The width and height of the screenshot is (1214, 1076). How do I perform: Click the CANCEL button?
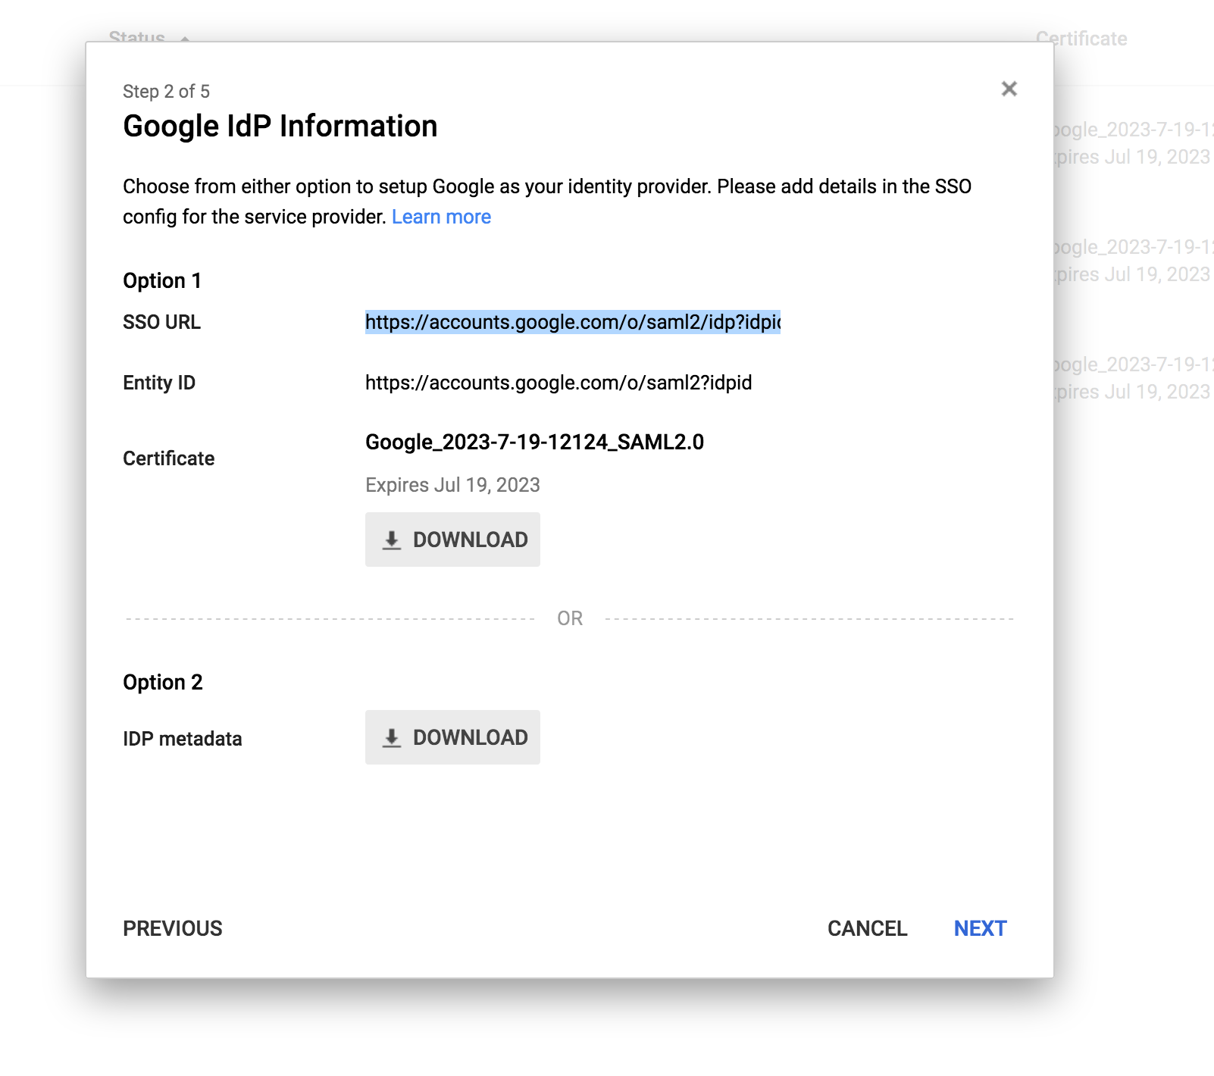click(868, 928)
